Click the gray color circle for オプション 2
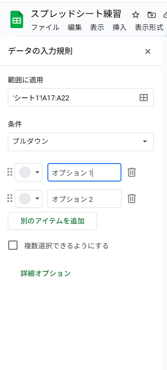Image resolution: width=167 pixels, height=370 pixels. (x=25, y=199)
